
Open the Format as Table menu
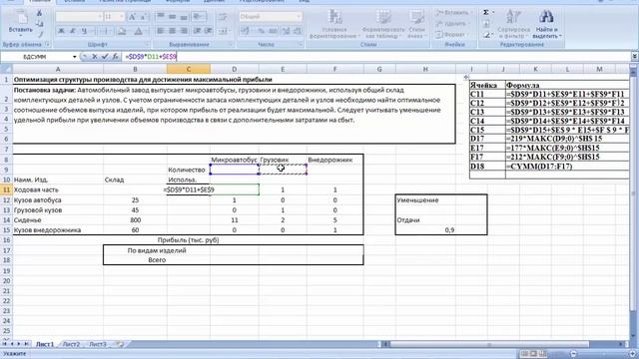tap(383, 24)
